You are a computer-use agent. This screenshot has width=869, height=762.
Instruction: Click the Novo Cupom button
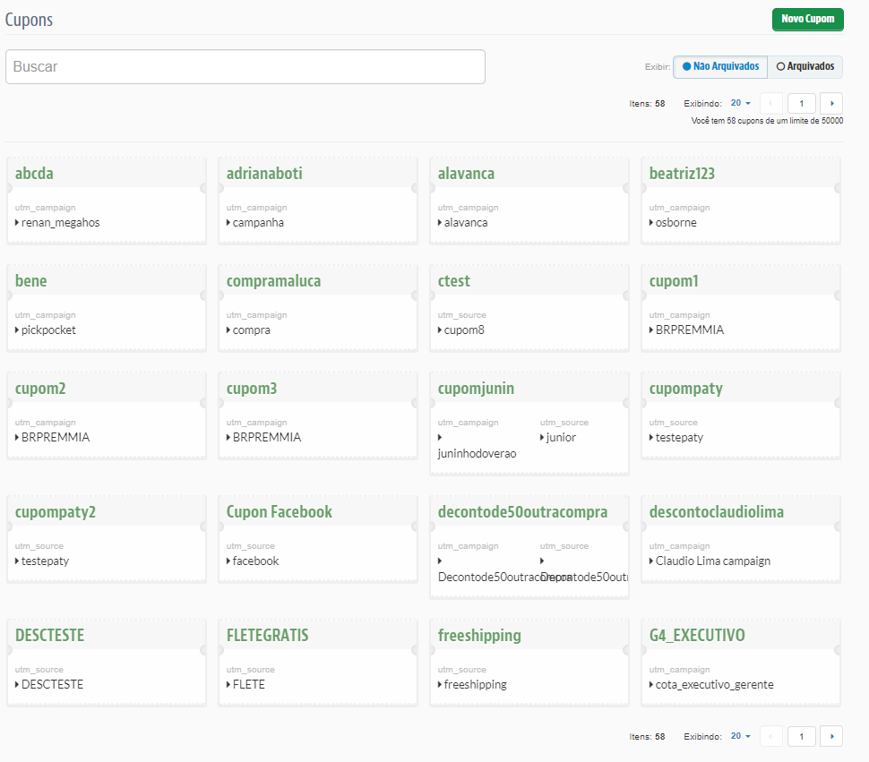click(807, 19)
